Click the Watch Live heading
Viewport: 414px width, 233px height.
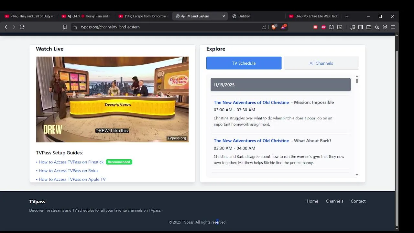(x=49, y=49)
